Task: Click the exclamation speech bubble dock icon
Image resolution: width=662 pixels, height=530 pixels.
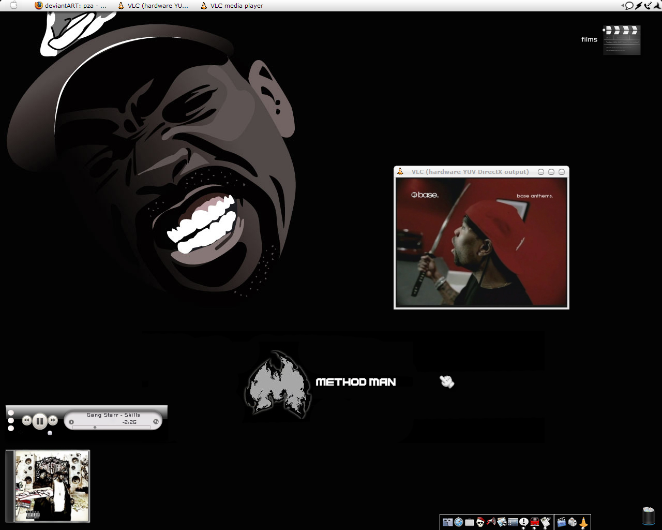Action: [x=524, y=522]
